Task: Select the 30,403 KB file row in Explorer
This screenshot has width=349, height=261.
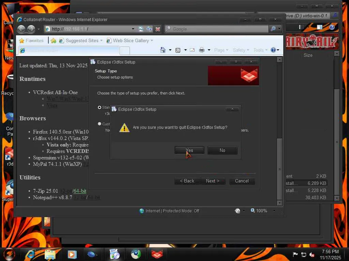Action: coord(306,197)
